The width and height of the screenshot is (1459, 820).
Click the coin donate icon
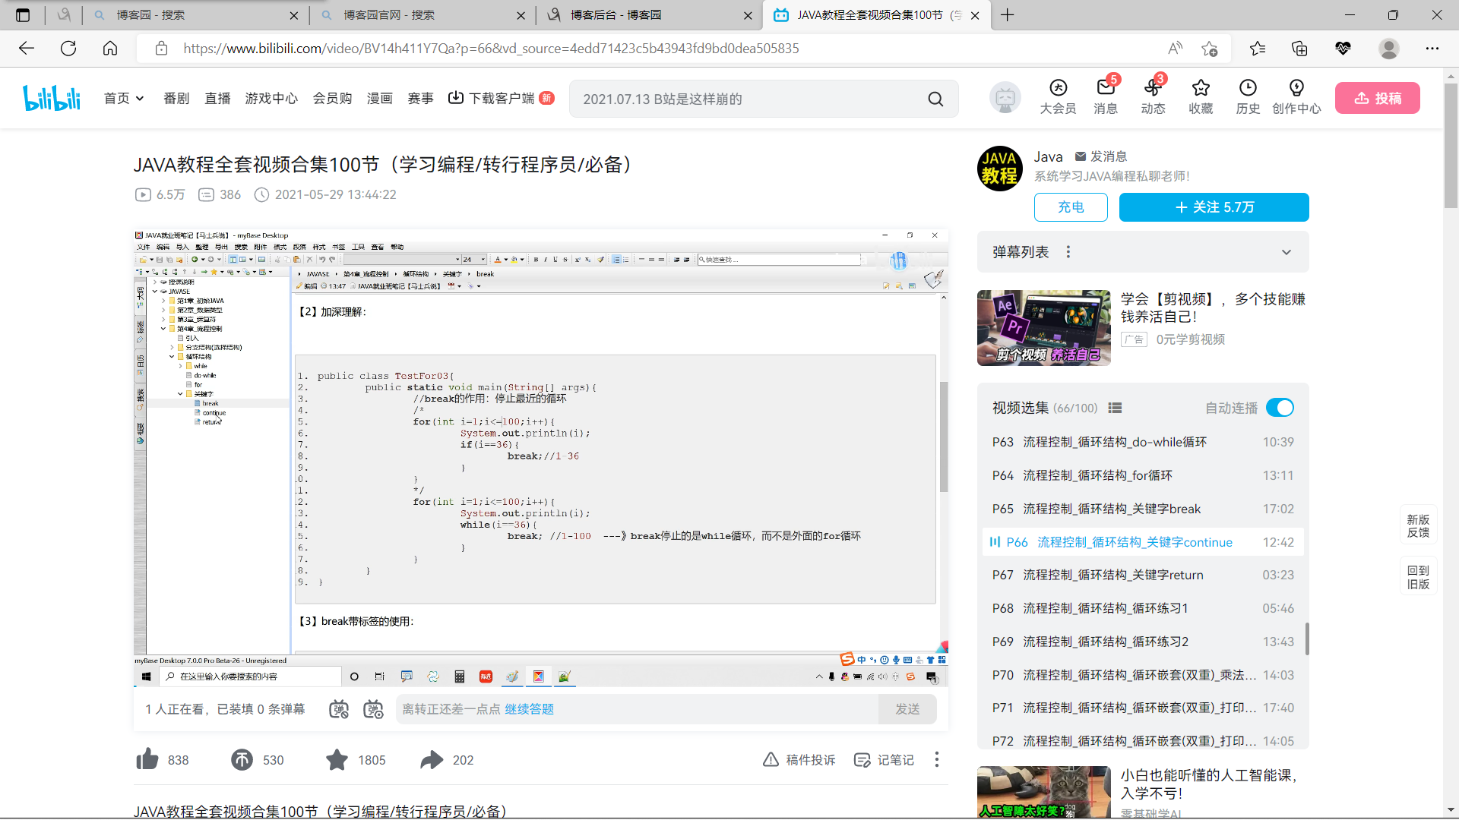(x=242, y=759)
